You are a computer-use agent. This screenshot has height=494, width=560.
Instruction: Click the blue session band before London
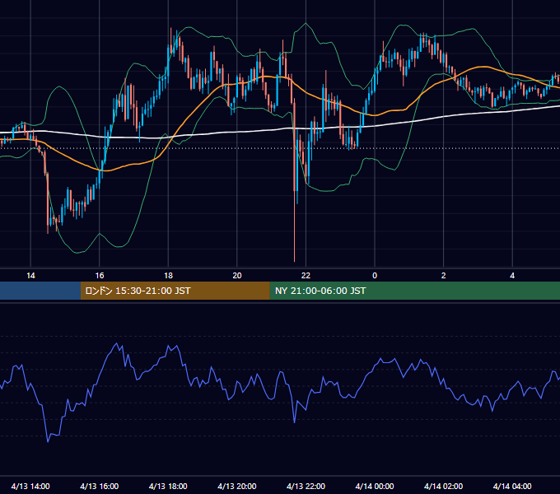(40, 291)
